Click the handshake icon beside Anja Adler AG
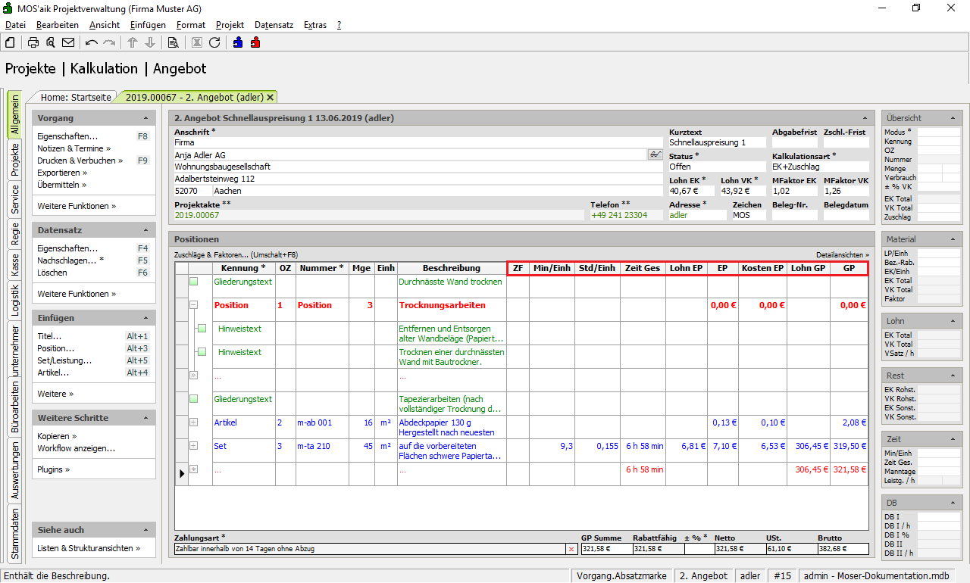970x583 pixels. (655, 154)
